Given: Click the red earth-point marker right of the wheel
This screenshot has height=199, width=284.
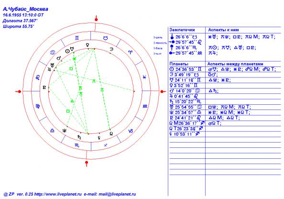Looking at the screenshot, I should click(x=163, y=91).
